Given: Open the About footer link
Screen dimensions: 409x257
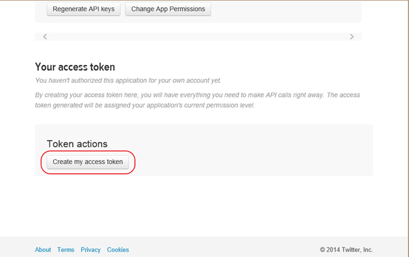Looking at the screenshot, I should 43,250.
